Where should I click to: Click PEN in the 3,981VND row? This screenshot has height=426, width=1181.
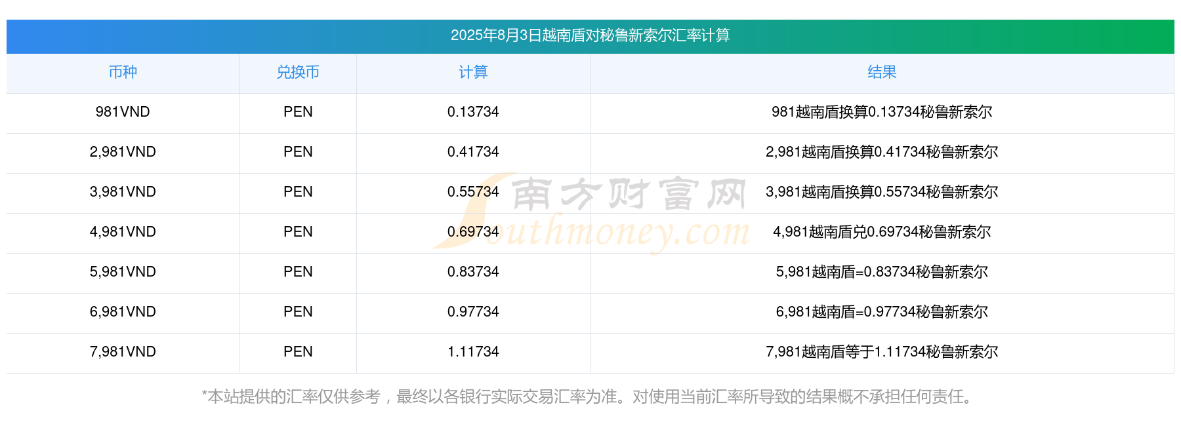(x=298, y=192)
